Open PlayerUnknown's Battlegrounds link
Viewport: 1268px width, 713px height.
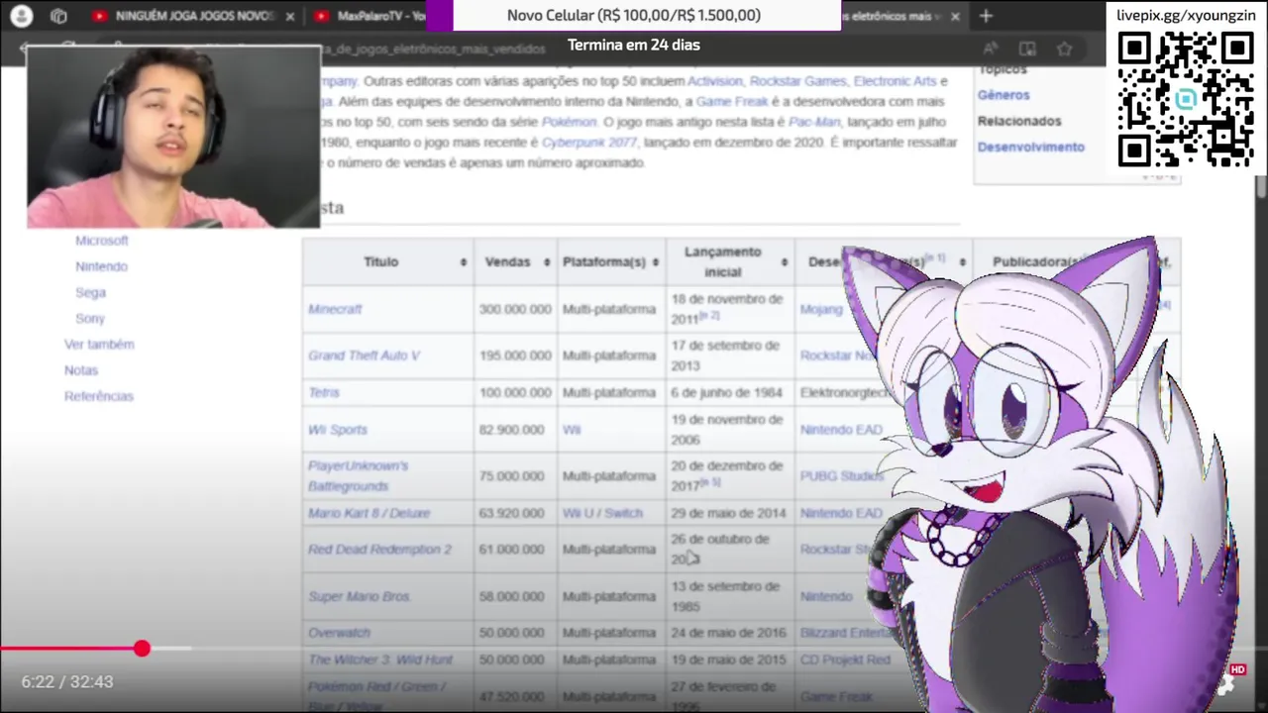click(358, 475)
